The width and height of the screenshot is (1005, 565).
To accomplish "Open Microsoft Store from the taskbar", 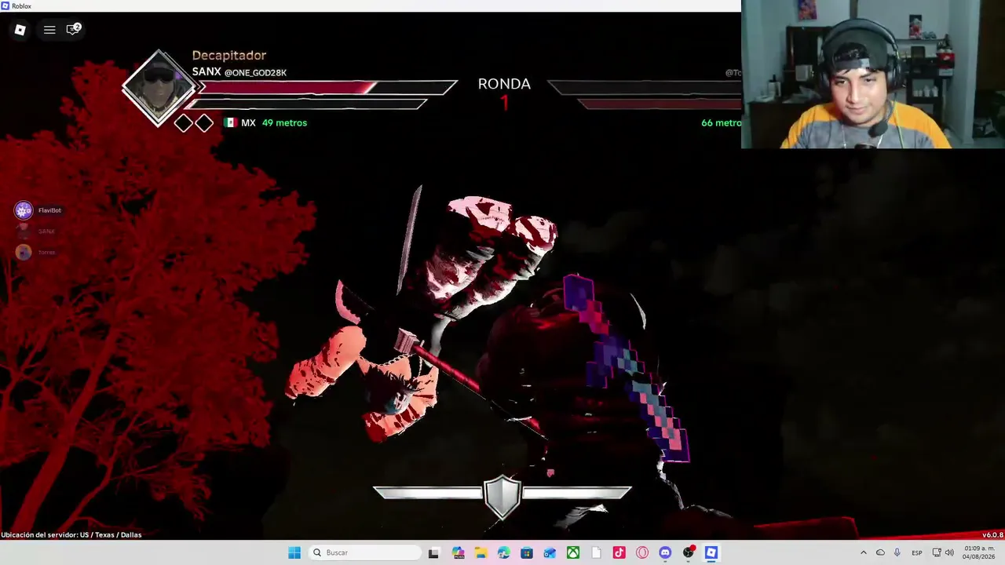I will click(x=527, y=552).
